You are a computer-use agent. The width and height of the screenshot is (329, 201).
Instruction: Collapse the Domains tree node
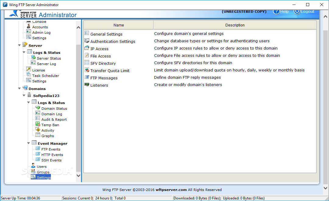tap(19, 88)
